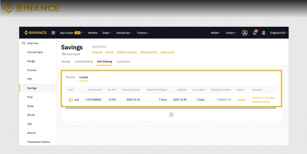The height and width of the screenshot is (154, 307).
Task: Click Transfer to Flexible for DAI
Action: [264, 98]
